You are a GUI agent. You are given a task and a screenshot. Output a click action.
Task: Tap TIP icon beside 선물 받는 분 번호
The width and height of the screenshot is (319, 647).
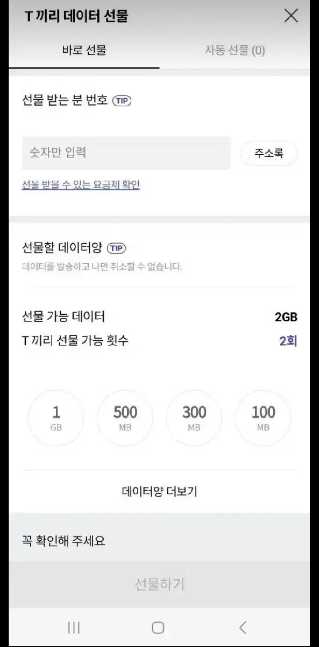click(x=122, y=100)
